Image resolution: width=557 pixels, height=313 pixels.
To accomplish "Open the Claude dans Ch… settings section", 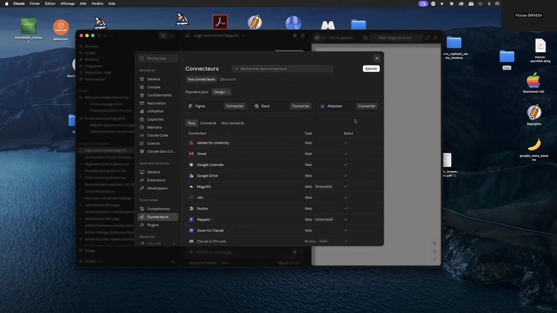I will (x=158, y=152).
